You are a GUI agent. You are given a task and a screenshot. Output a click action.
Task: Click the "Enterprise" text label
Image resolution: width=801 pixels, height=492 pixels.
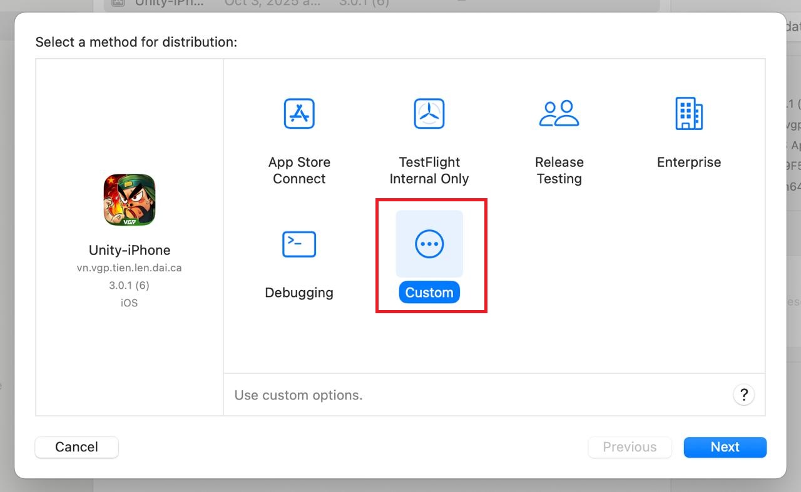tap(688, 163)
